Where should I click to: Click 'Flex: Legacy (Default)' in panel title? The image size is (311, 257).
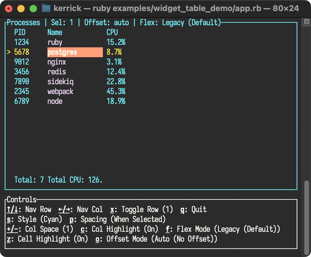pos(180,23)
